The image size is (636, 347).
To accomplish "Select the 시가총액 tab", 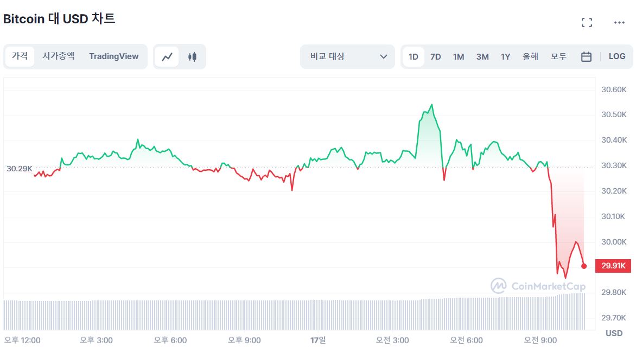I will coord(59,56).
